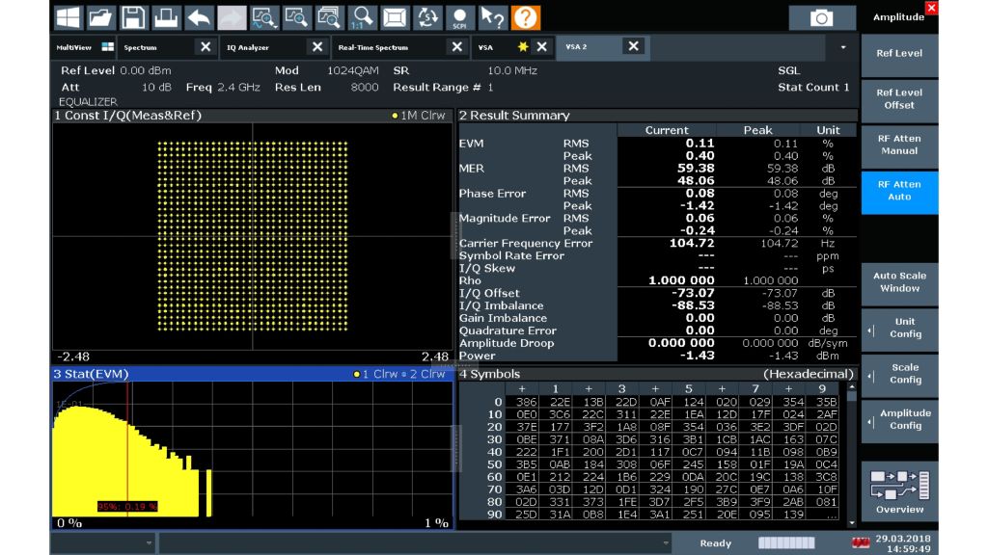The height and width of the screenshot is (555, 988).
Task: Enable RF Atten Auto mode
Action: click(898, 191)
